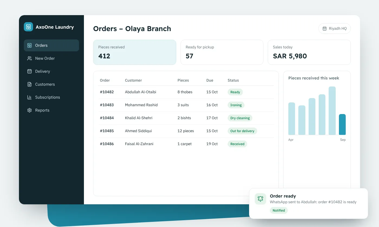The image size is (379, 227).
Task: Open the Riyadh HQ branch selector
Action: coord(335,29)
